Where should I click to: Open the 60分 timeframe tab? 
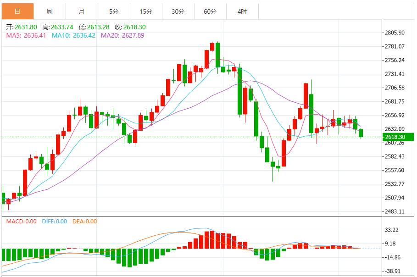click(x=210, y=11)
